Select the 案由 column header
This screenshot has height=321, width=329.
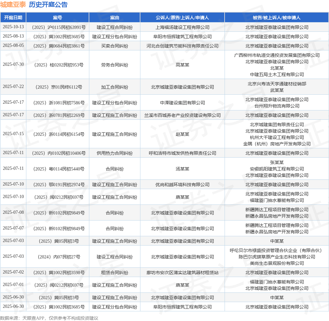point(115,18)
